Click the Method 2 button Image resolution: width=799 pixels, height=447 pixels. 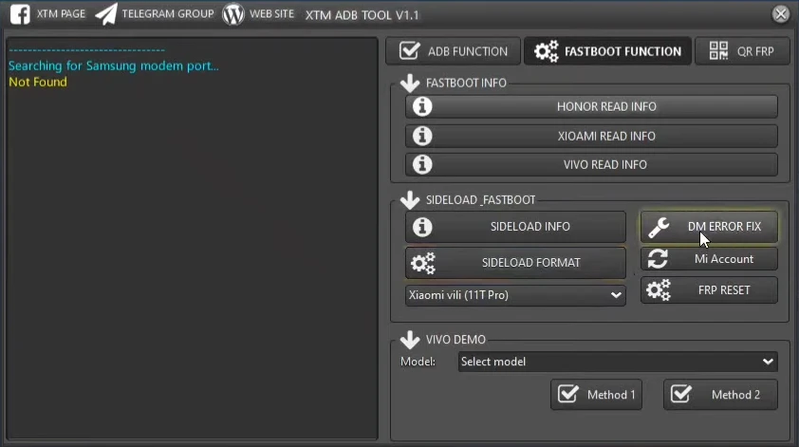[720, 395]
